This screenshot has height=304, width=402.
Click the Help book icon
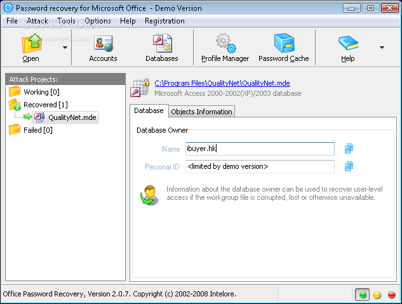[x=348, y=43]
